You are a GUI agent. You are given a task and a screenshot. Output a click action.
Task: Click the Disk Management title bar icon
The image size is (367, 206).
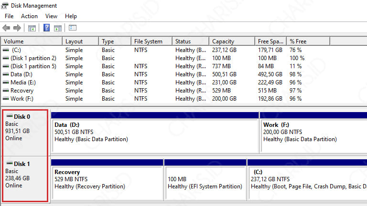click(x=5, y=6)
